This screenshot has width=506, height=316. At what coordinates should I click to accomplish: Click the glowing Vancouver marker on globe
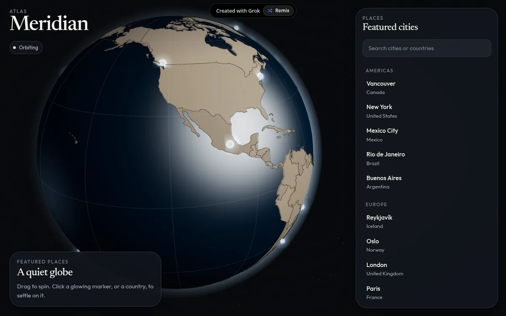pos(162,63)
